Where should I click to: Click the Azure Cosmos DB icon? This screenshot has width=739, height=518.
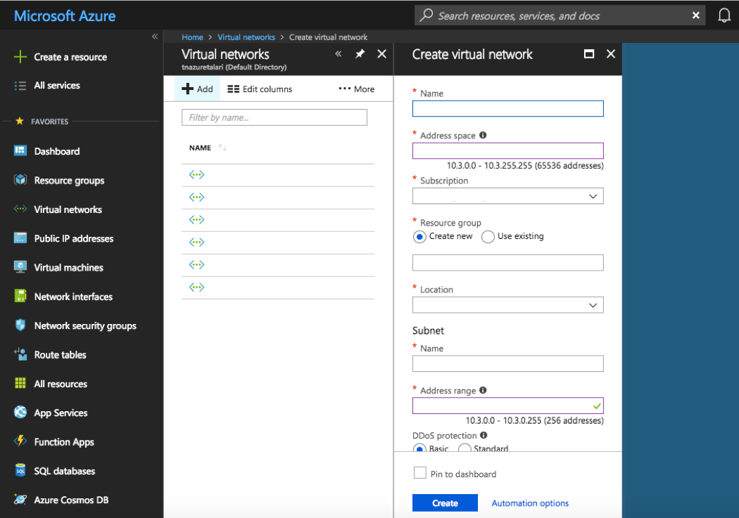(20, 500)
